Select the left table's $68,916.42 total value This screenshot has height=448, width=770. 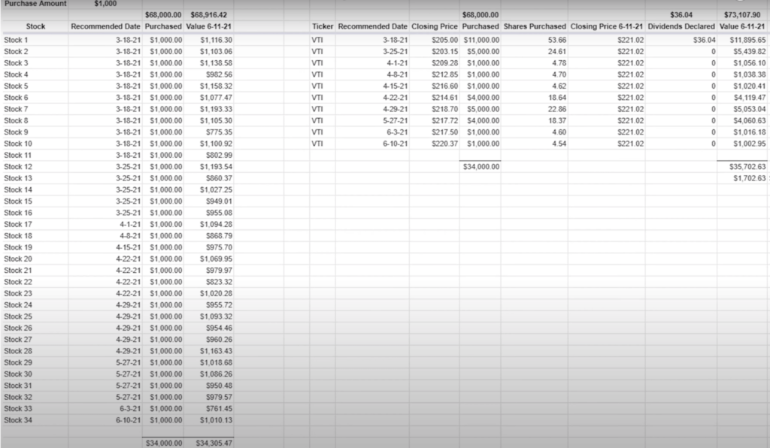click(x=209, y=15)
